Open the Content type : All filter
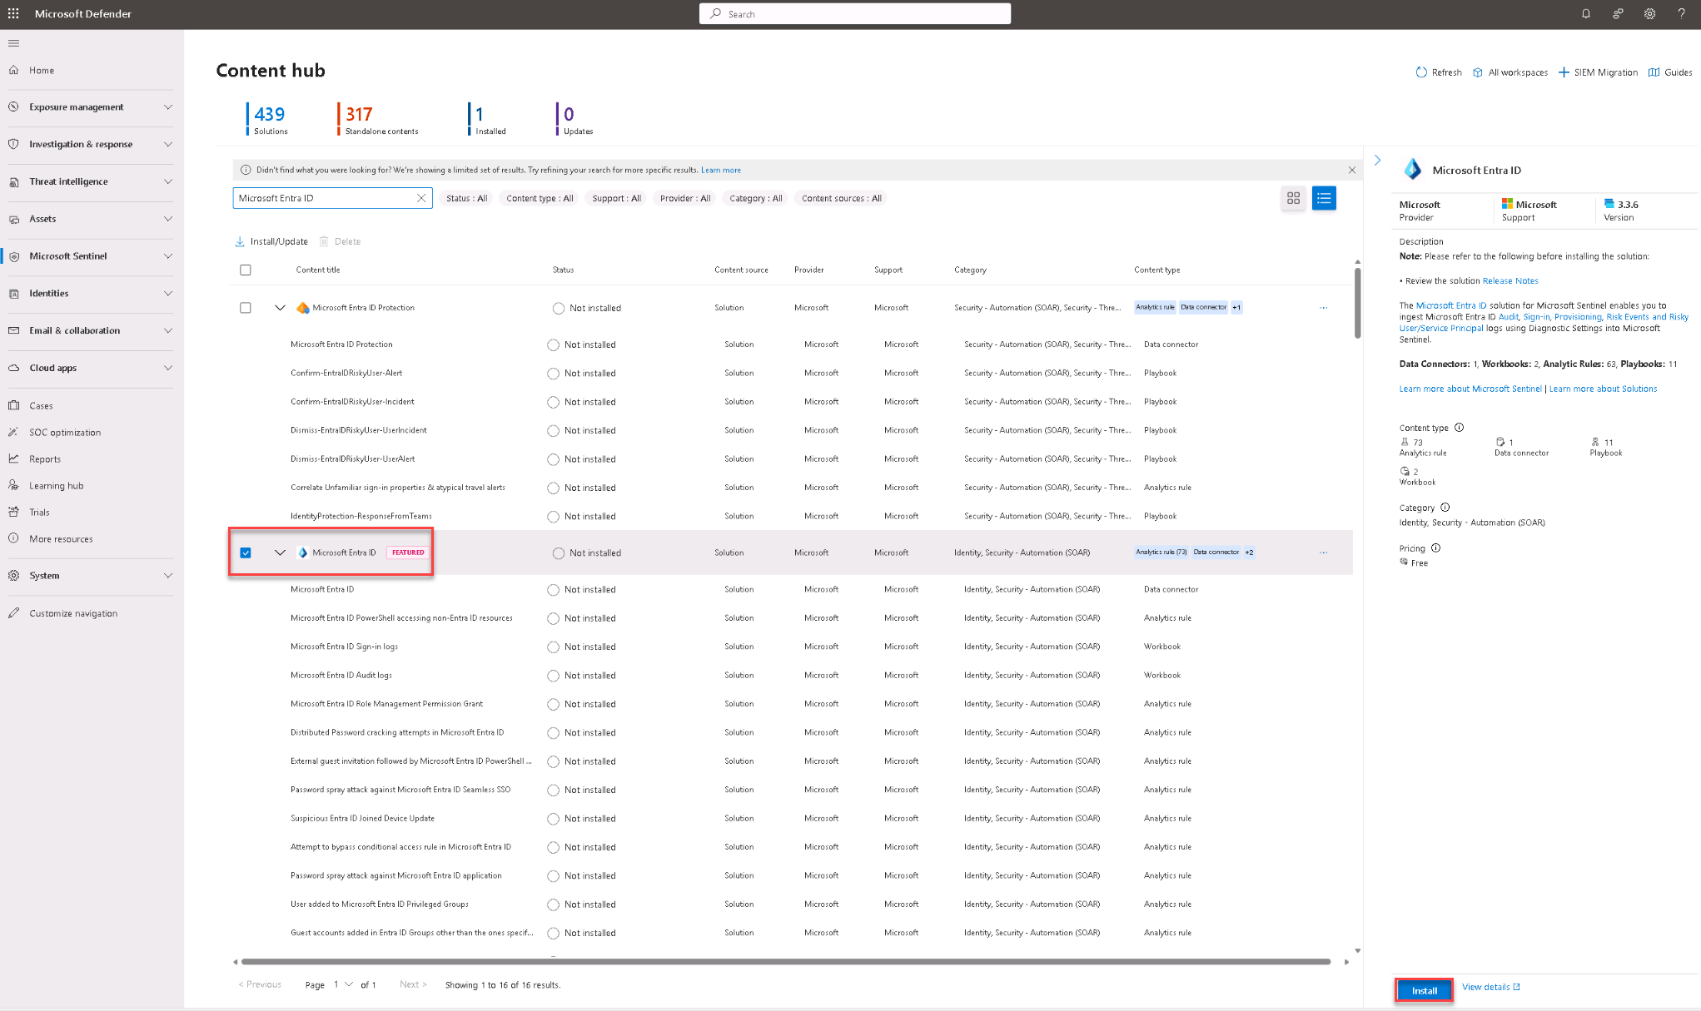Image resolution: width=1701 pixels, height=1011 pixels. pyautogui.click(x=540, y=198)
